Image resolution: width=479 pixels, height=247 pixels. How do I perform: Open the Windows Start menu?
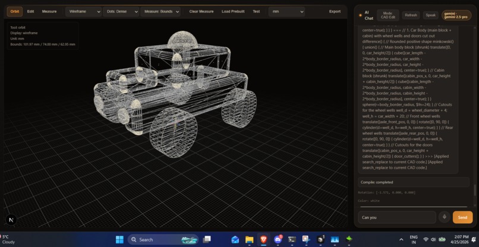coord(120,240)
